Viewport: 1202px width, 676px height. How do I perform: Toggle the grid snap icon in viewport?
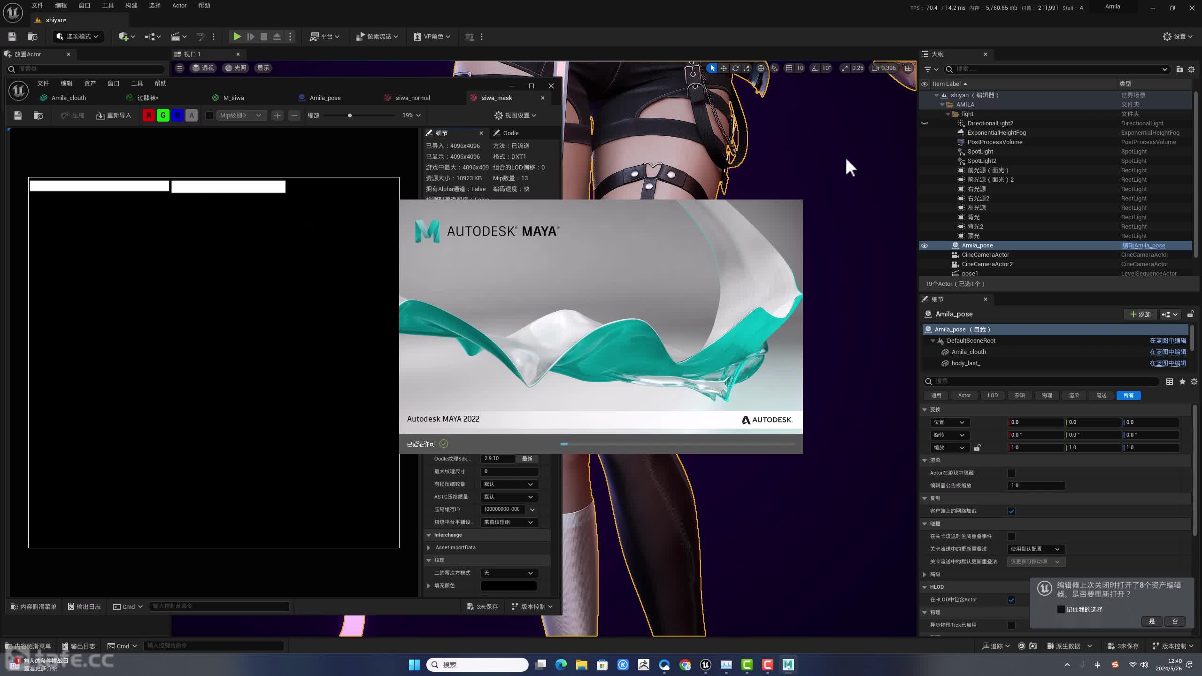click(x=789, y=68)
